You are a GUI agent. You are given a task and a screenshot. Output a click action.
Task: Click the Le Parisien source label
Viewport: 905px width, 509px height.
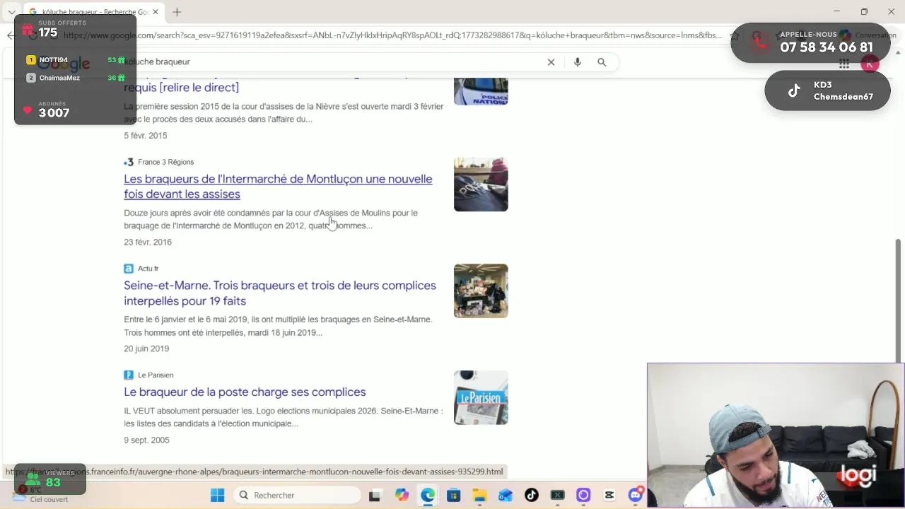click(x=156, y=375)
